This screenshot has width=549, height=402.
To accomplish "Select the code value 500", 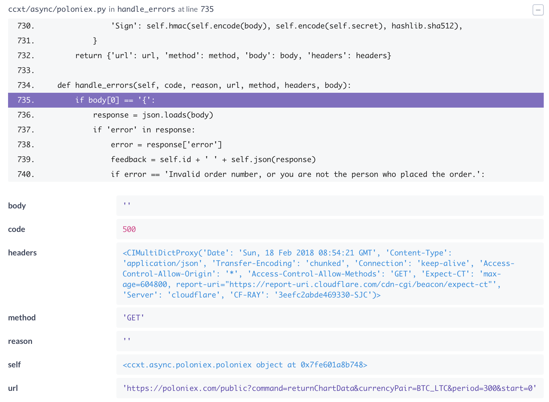I will coord(129,229).
